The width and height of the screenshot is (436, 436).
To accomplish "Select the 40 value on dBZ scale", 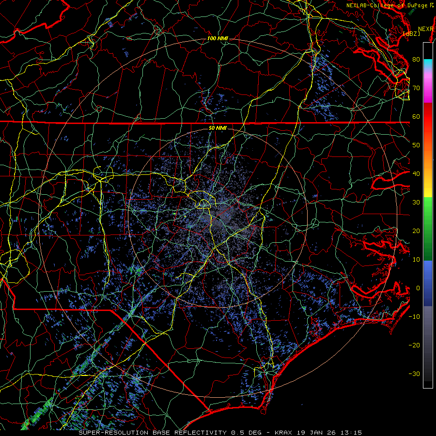I will (416, 174).
